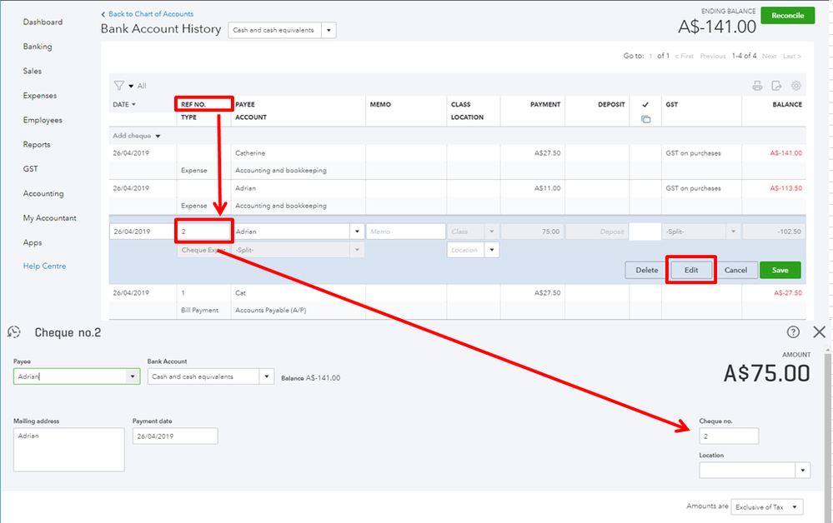Viewport: 833px width, 523px height.
Task: Click the date field 26/04/2019 in edit row
Action: pyautogui.click(x=142, y=232)
